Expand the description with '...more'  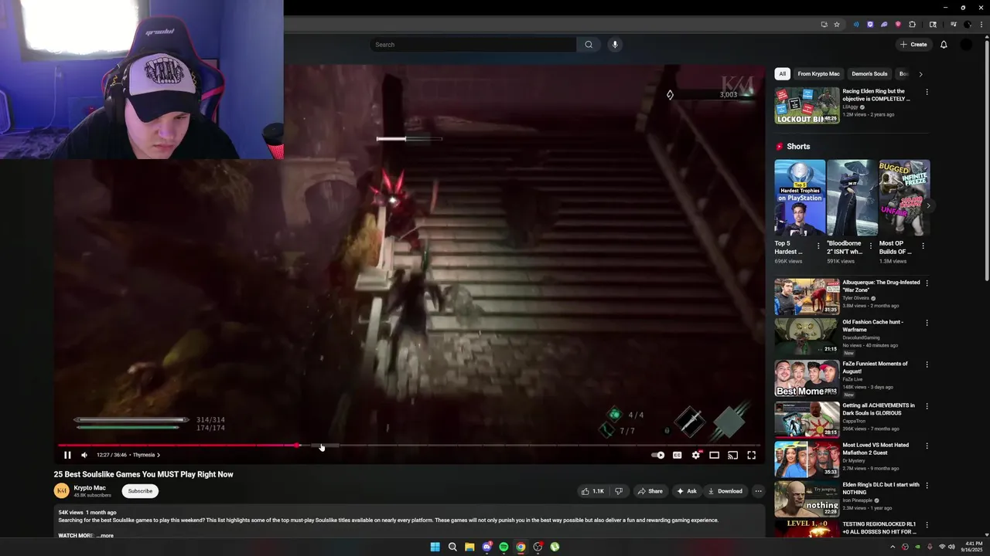click(105, 535)
